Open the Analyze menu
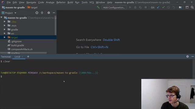 (x=50, y=2)
